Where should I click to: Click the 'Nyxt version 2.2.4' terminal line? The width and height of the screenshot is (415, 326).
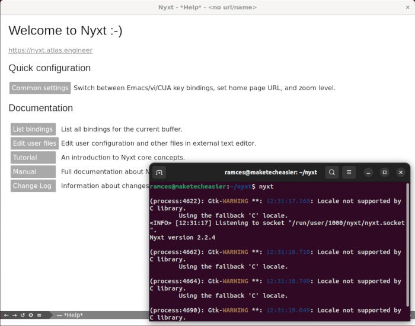point(183,238)
